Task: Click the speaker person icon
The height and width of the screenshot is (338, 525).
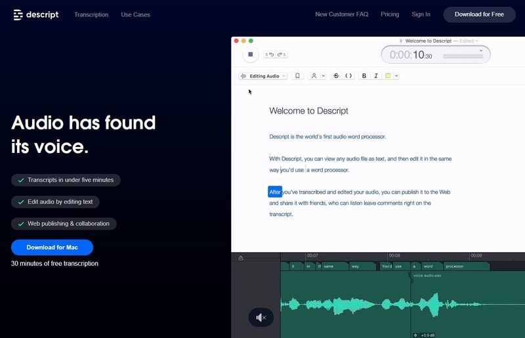Action: [314, 76]
